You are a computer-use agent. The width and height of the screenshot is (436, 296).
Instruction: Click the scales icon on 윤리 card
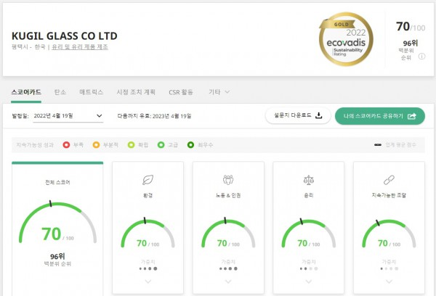coord(309,180)
